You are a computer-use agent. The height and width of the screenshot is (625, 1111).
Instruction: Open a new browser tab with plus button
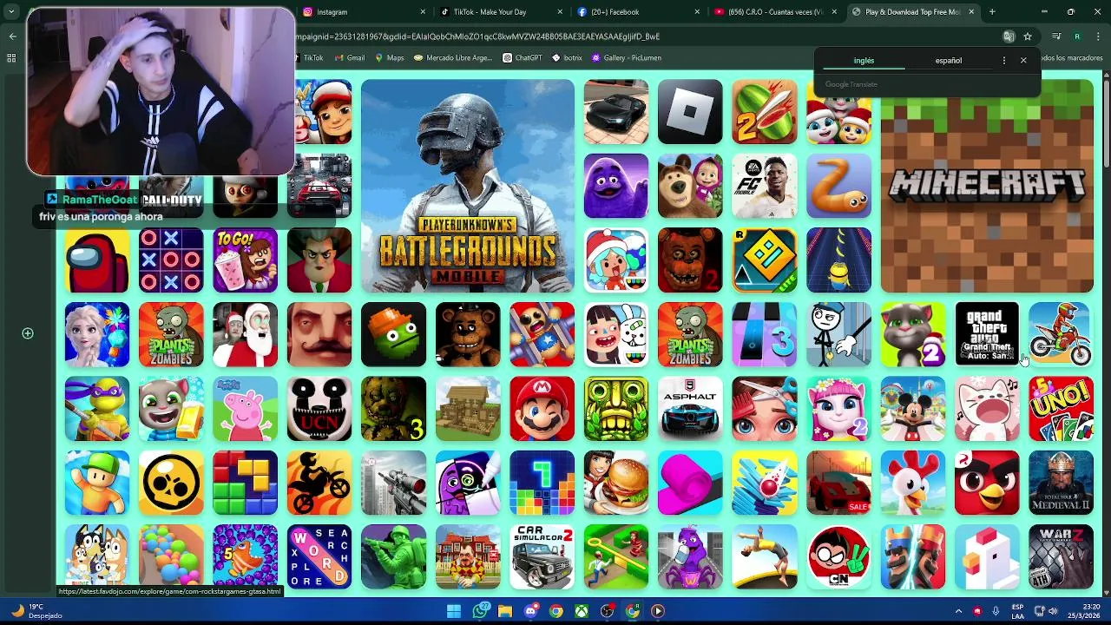[992, 12]
